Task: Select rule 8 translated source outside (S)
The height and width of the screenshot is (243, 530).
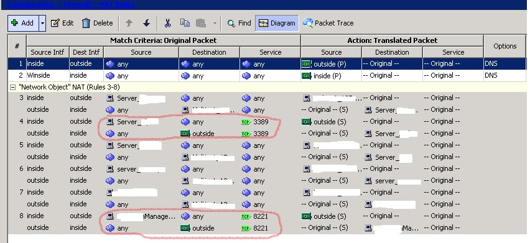Action: [324, 216]
